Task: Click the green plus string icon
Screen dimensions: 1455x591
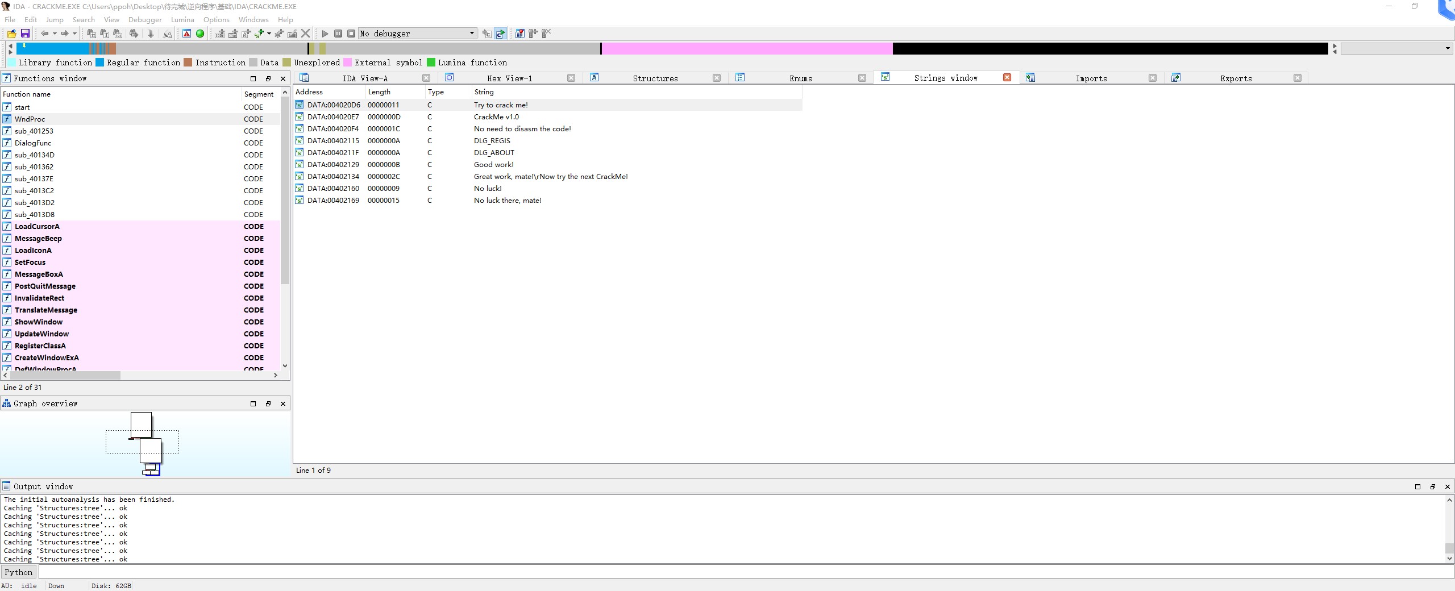Action: 259,34
